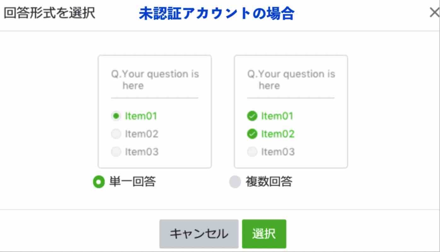Image resolution: width=440 pixels, height=252 pixels.
Task: Click the キャンセル button
Action: coord(199,234)
